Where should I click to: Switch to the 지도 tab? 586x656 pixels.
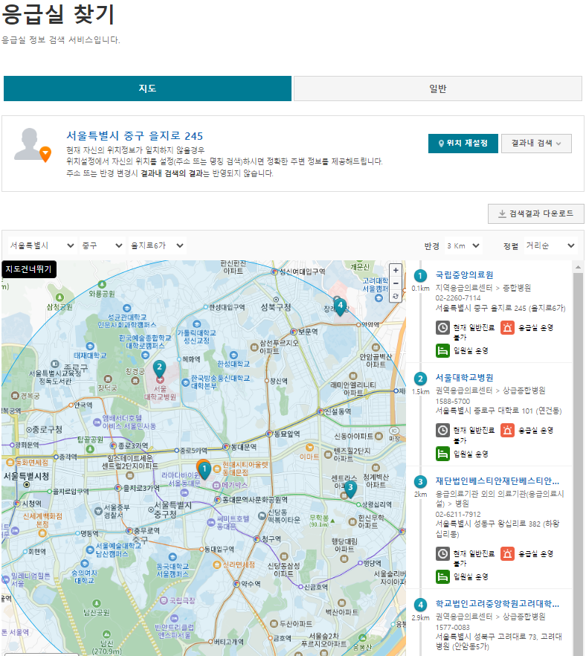[147, 89]
